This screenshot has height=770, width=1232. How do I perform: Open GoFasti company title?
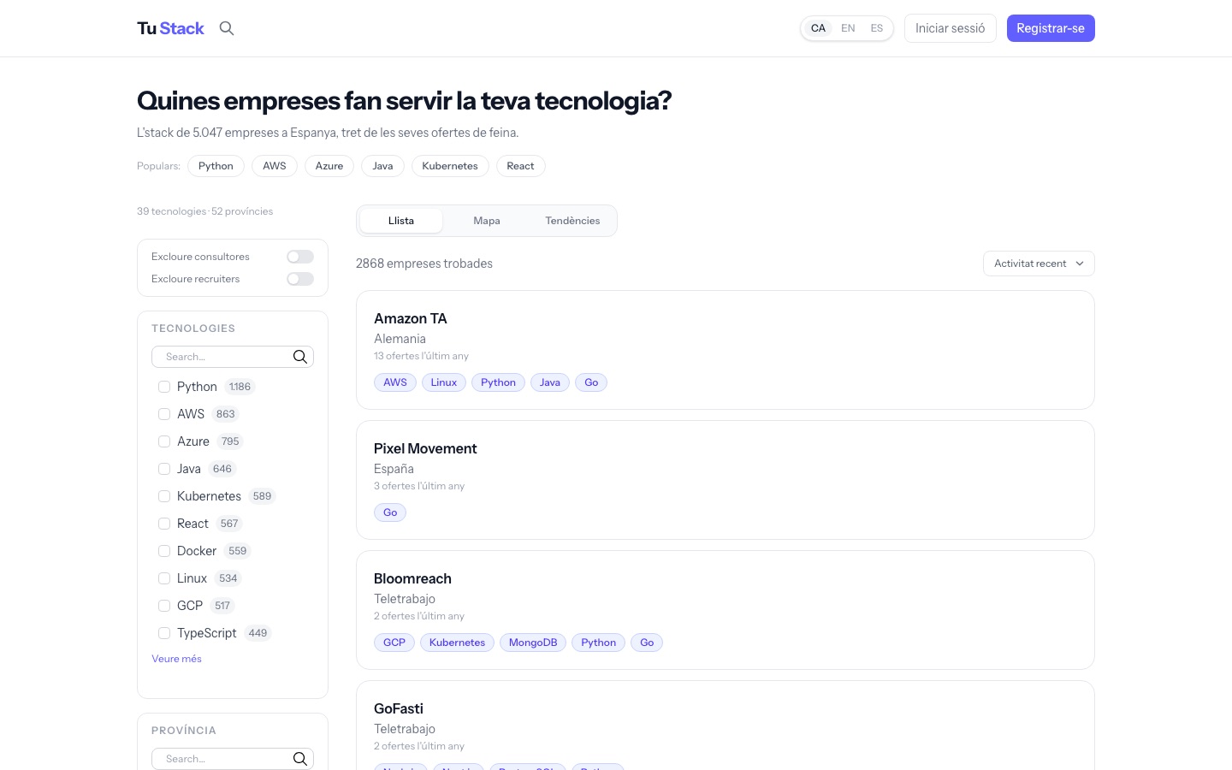399,708
